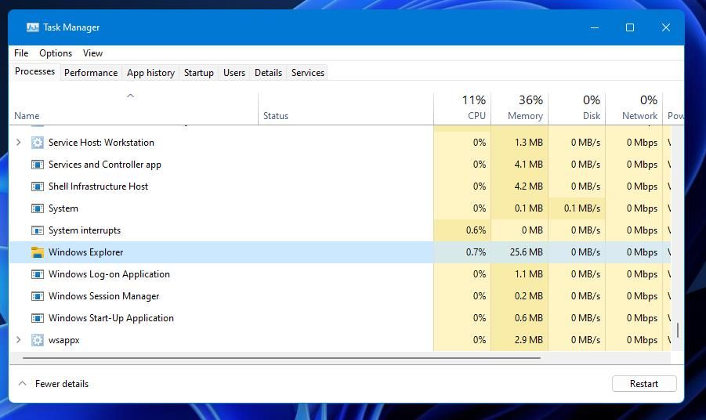
Task: Sort processes by Name column header
Action: pos(133,108)
